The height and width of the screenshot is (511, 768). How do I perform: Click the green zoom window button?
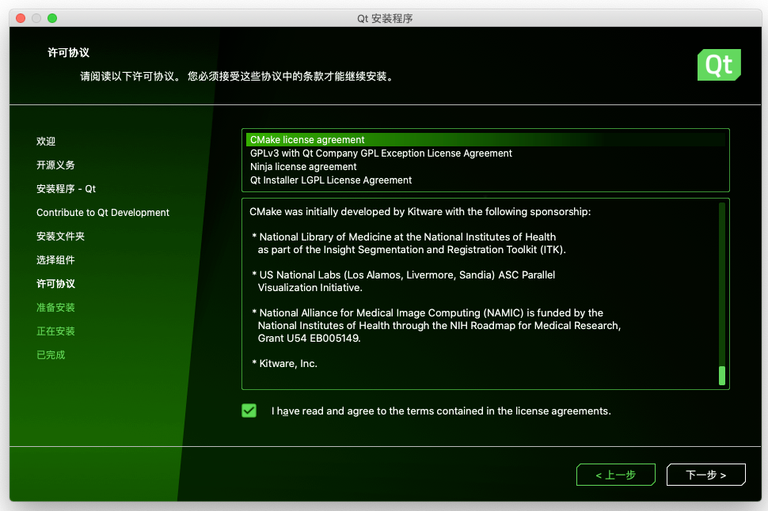pyautogui.click(x=52, y=18)
